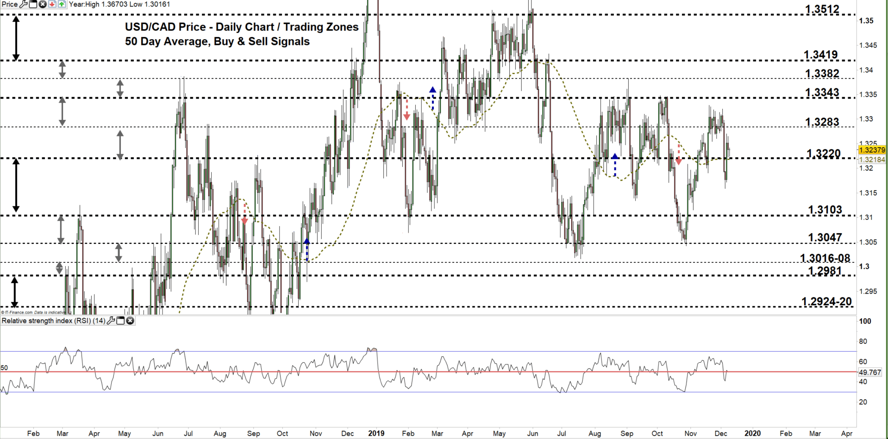Click the chart title USD/CAD Price text
This screenshot has height=439, width=888.
pos(241,27)
